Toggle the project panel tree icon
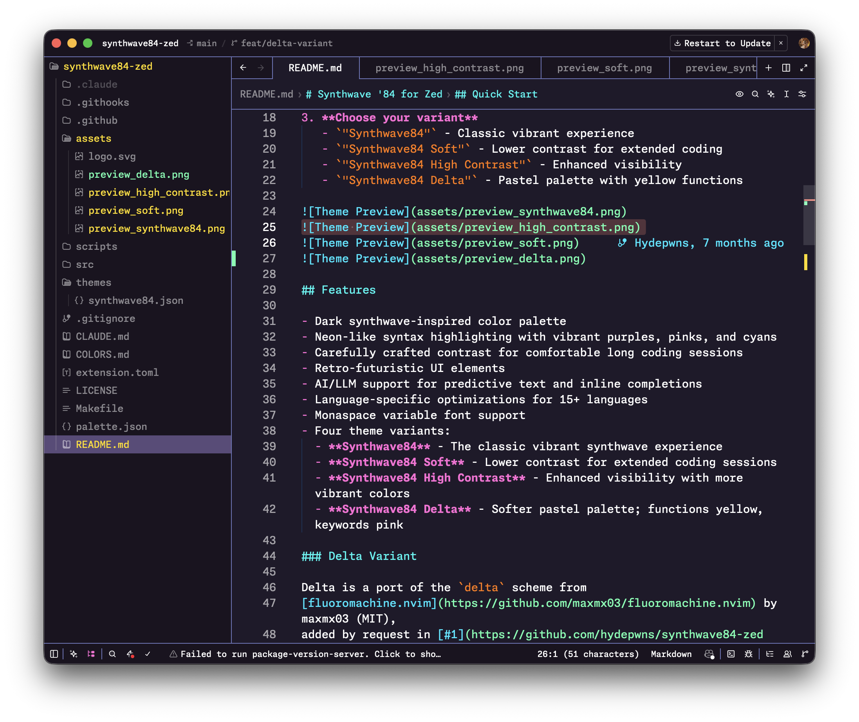Viewport: 859px width, 722px height. coord(91,653)
